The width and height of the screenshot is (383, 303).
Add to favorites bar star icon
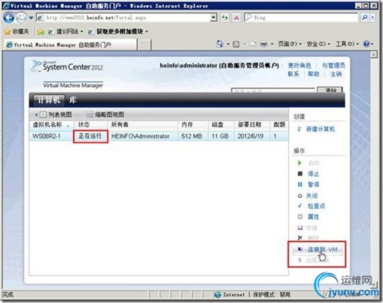41,32
